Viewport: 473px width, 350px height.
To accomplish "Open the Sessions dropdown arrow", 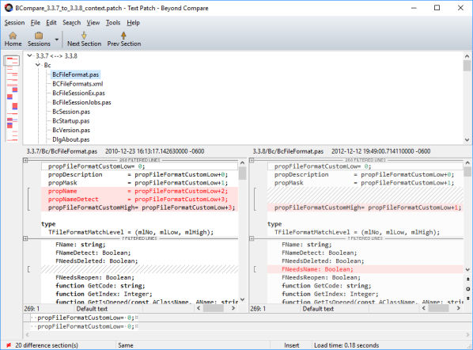I will click(56, 40).
